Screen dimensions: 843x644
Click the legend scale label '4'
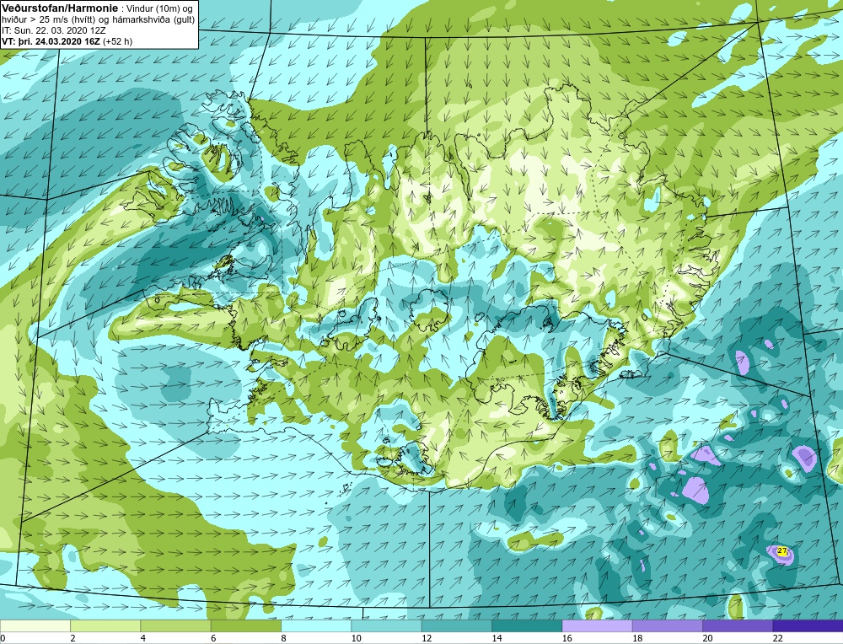143,638
